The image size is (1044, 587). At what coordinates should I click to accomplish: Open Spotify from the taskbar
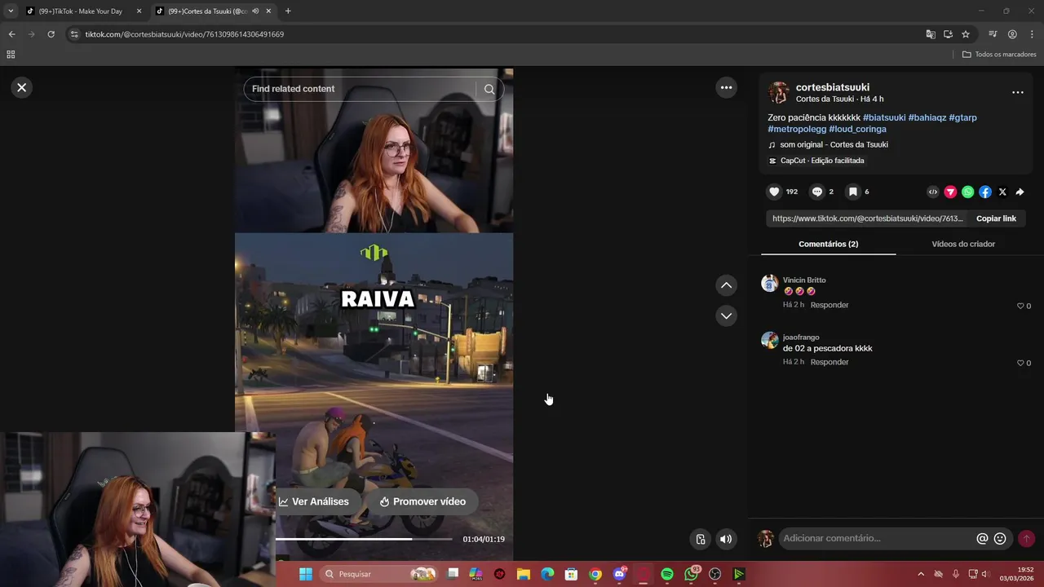pyautogui.click(x=667, y=574)
